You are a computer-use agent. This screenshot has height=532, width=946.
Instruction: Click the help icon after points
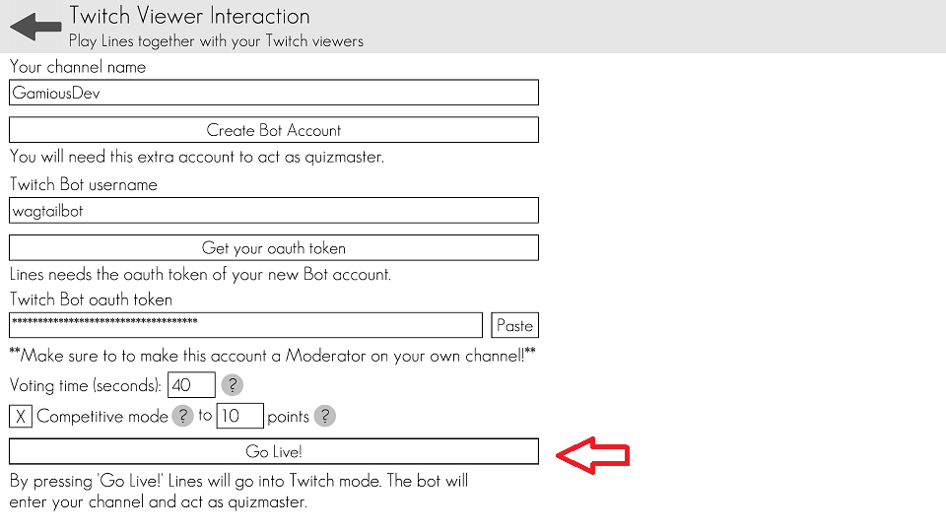324,416
